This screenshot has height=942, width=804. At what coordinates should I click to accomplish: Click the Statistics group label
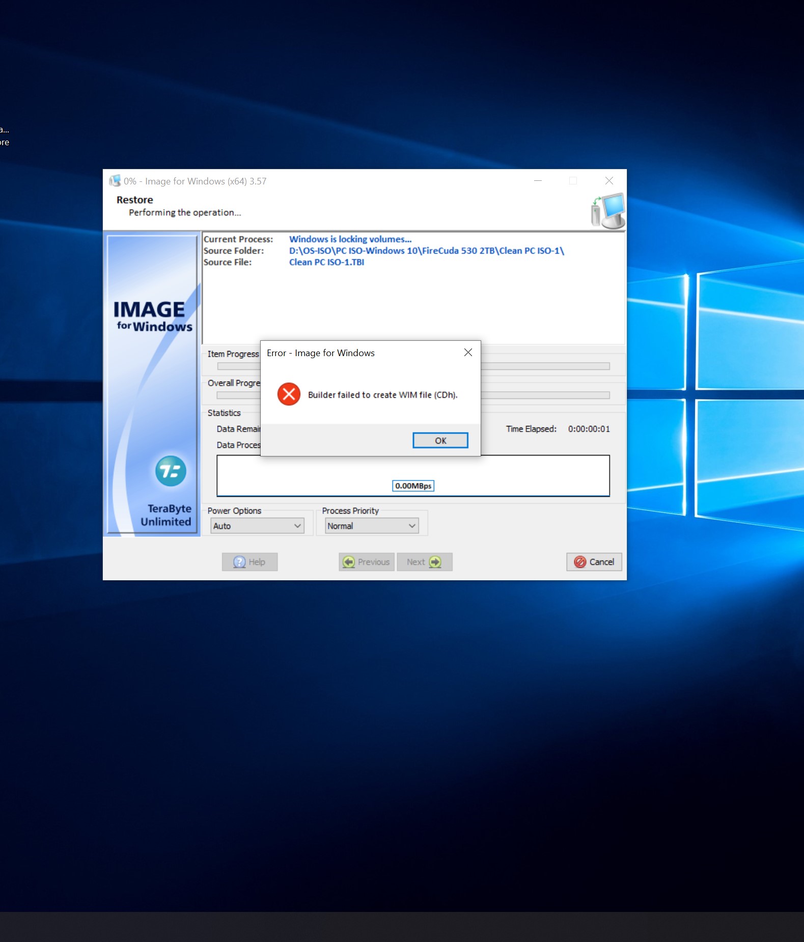click(x=224, y=413)
